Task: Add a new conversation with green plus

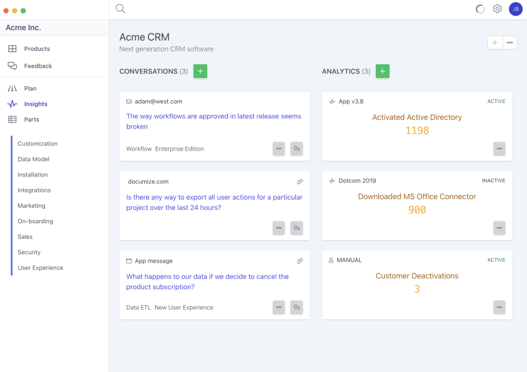Action: [x=200, y=71]
